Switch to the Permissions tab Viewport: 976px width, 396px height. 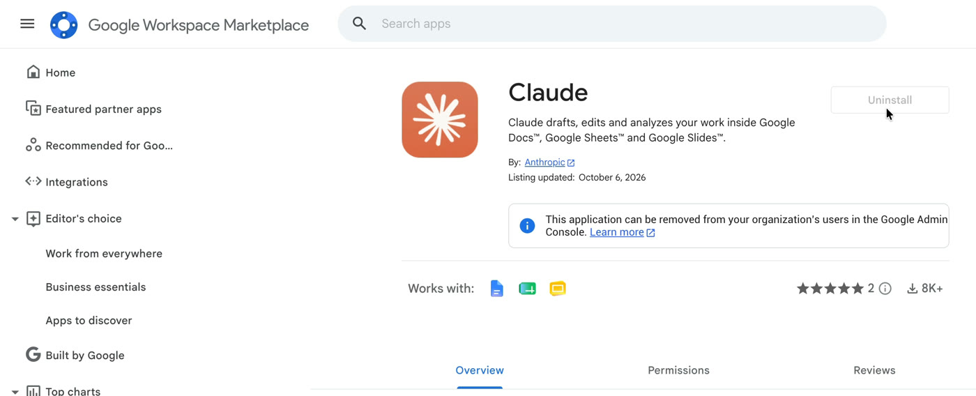pyautogui.click(x=678, y=370)
